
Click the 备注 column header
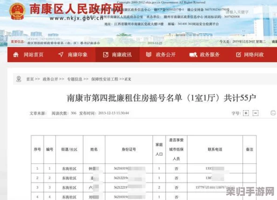click(x=249, y=150)
